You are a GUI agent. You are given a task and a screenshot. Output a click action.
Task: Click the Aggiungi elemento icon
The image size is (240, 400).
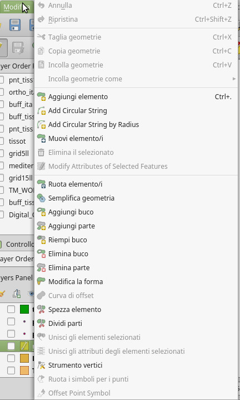[x=41, y=97]
